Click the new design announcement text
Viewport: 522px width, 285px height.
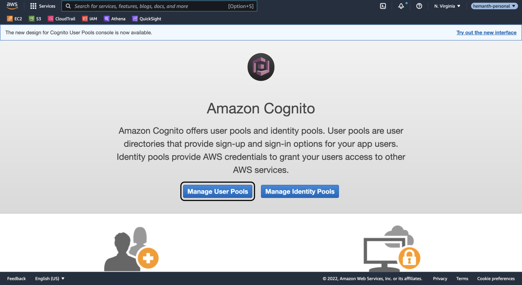(x=79, y=32)
